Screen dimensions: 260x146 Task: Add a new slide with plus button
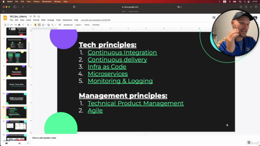coord(5,25)
